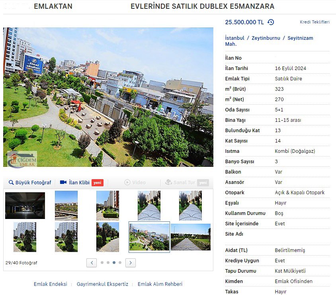This screenshot has width=336, height=295.
Task: Click the Satılık Daire value
Action: (289, 78)
